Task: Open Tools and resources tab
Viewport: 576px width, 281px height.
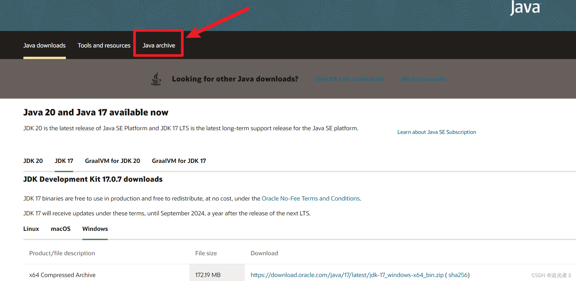Action: coord(104,46)
